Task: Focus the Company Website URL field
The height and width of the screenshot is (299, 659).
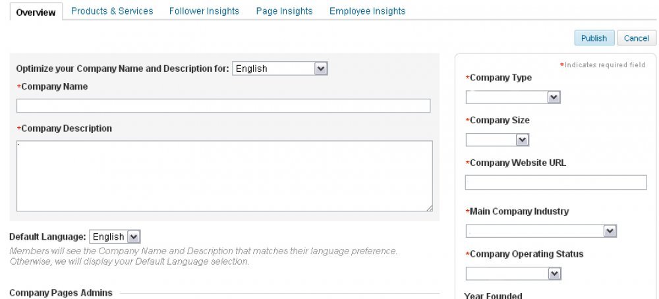Action: click(x=556, y=182)
